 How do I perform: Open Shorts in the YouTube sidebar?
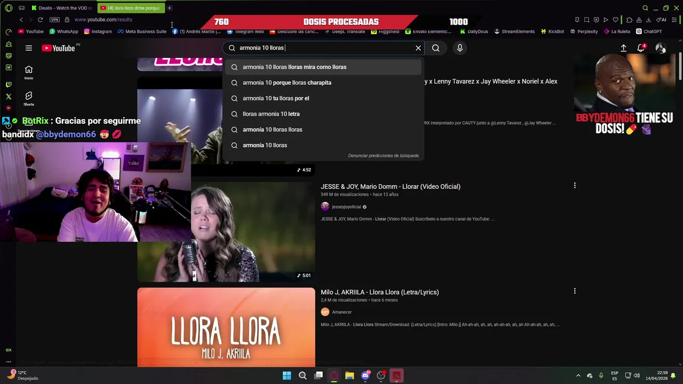pyautogui.click(x=29, y=98)
